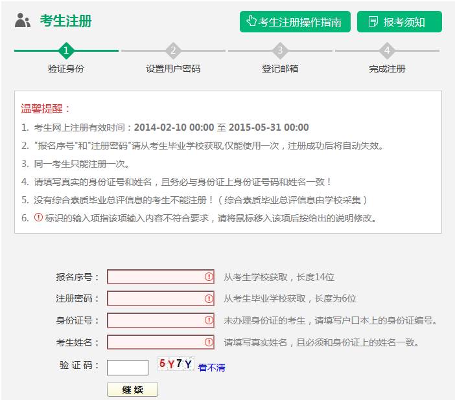
Task: Focus the 考生姓名 input field
Action: point(156,342)
